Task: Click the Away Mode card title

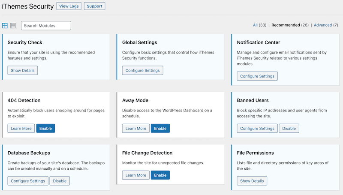Action: coord(135,100)
